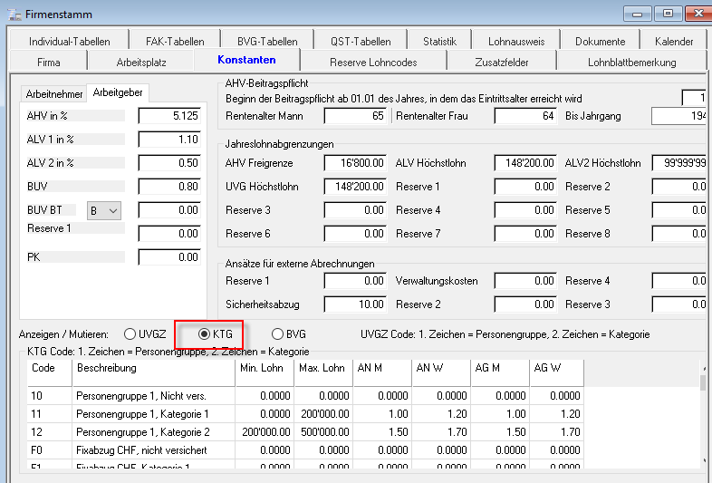Screen dimensions: 712x483
Task: Open the BVG-Tabellen tab
Action: coord(267,42)
